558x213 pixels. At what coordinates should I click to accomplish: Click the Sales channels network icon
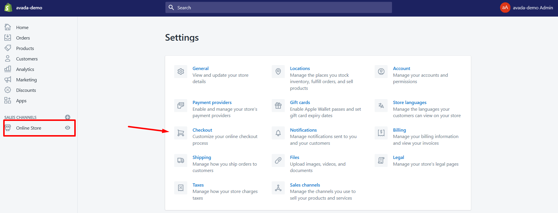[x=278, y=188]
